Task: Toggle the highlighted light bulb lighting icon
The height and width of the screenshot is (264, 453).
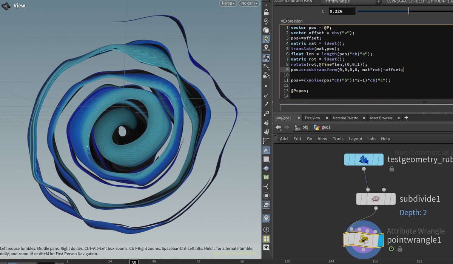Action: point(267,39)
